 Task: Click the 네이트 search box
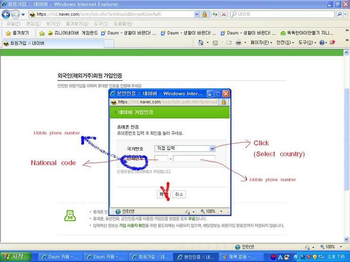pyautogui.click(x=282, y=14)
